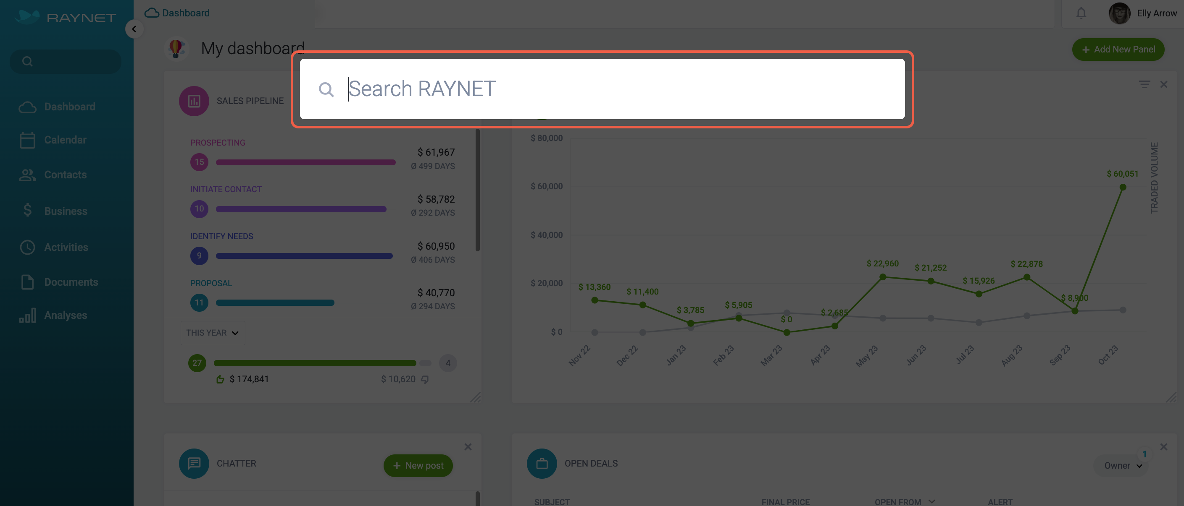Click the ALERT column header
The image size is (1184, 506).
click(1000, 502)
